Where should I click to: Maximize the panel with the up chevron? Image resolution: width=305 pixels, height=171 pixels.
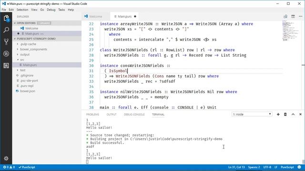(x=293, y=114)
